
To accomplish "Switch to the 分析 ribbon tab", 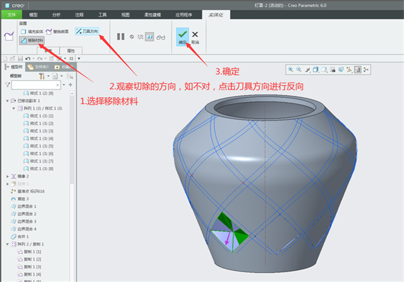I will click(57, 15).
